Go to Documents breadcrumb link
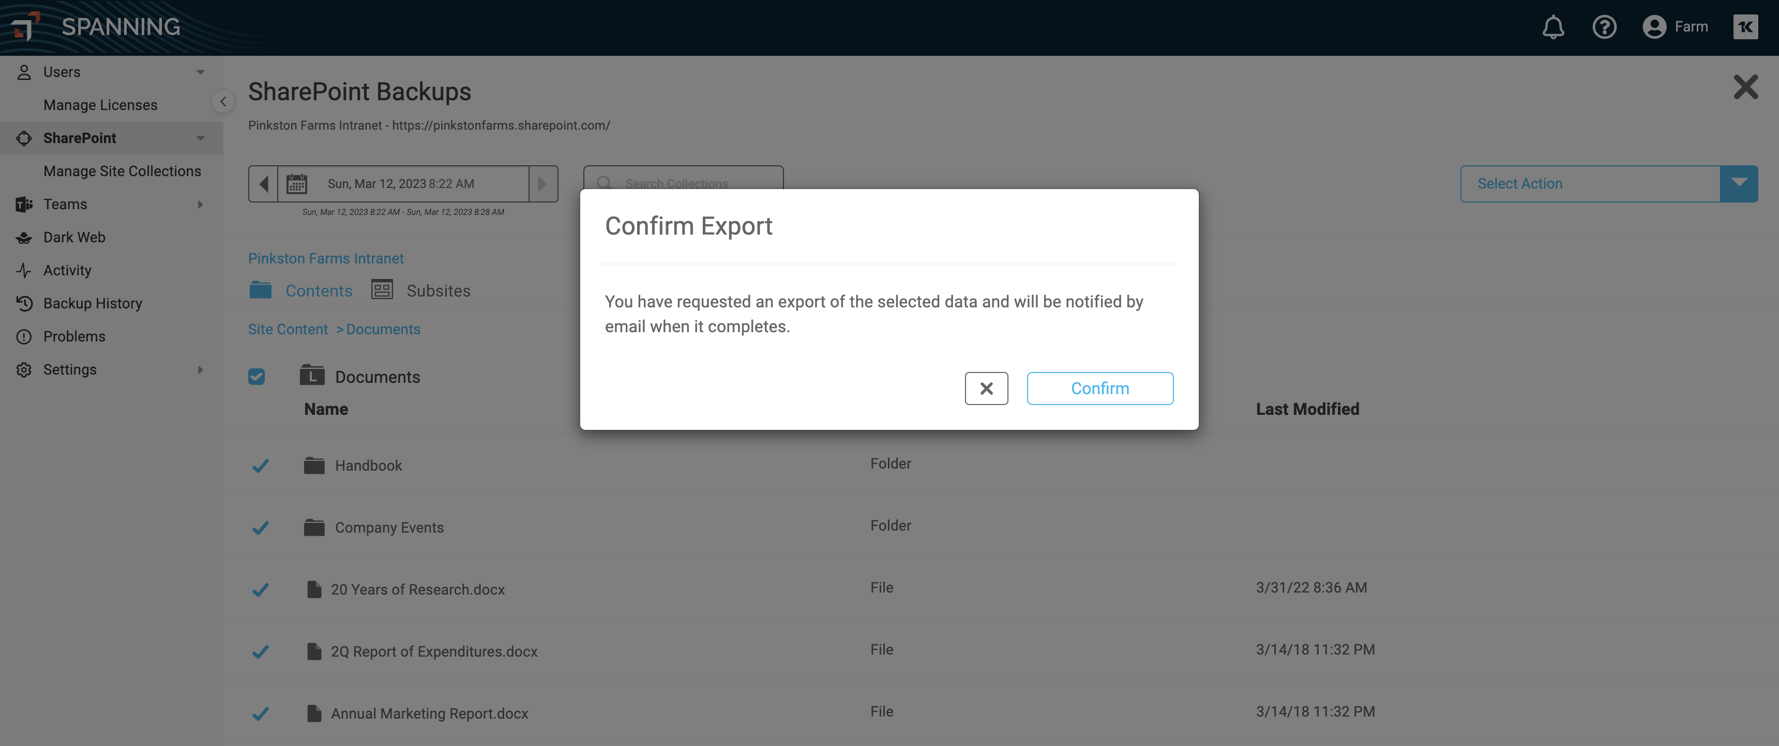The height and width of the screenshot is (746, 1779). coord(383,329)
